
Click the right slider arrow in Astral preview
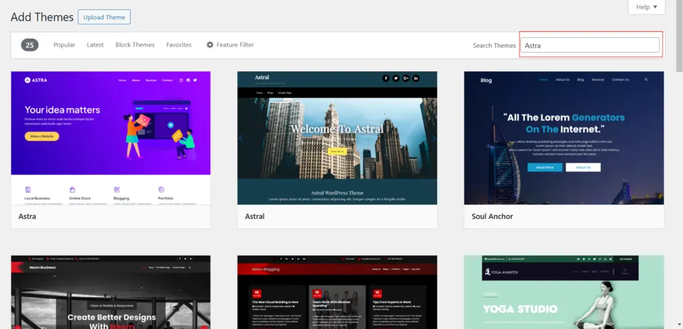coord(434,139)
